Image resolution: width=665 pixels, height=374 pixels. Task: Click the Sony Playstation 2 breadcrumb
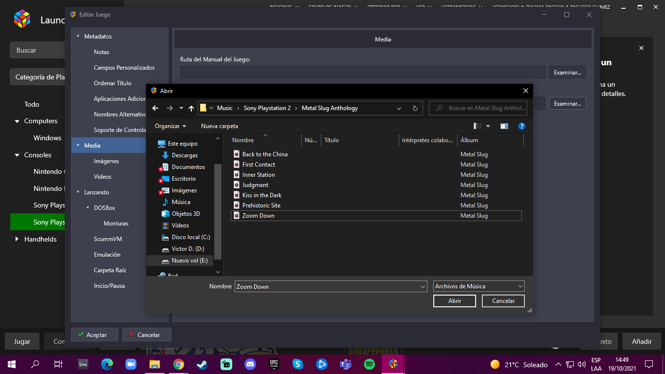coord(267,108)
